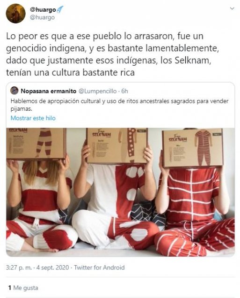Click quoted tweet text about apropiación cultural
The width and height of the screenshot is (240, 298).
tap(119, 105)
